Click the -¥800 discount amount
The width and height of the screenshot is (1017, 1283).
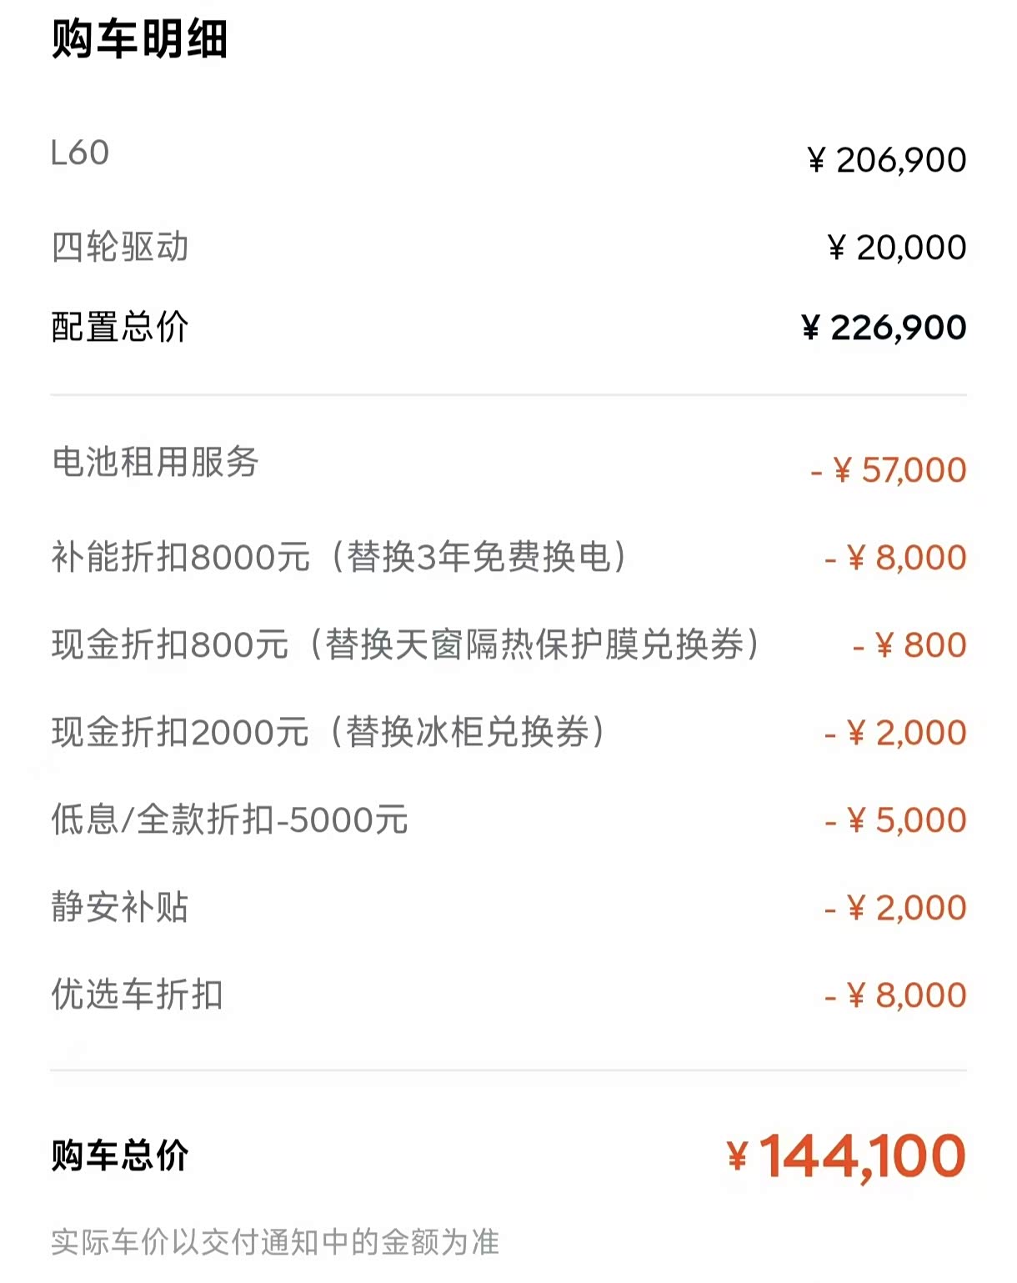909,645
